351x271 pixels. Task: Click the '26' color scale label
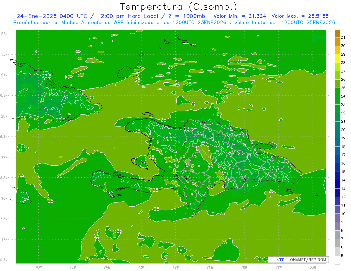pos(343,80)
